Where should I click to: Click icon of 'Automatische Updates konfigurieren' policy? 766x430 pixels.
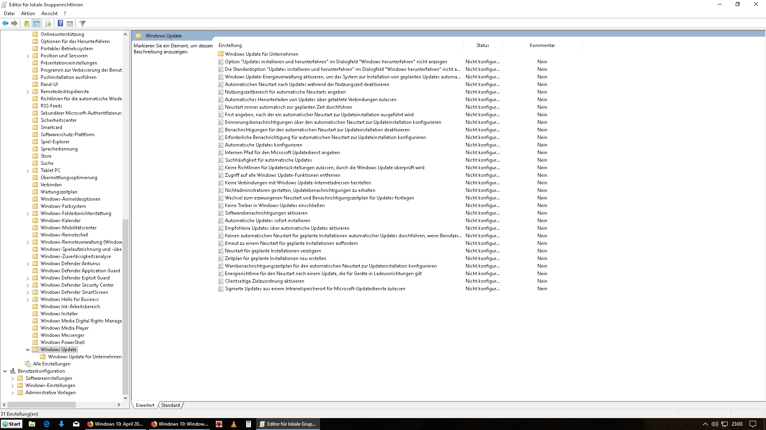[221, 145]
